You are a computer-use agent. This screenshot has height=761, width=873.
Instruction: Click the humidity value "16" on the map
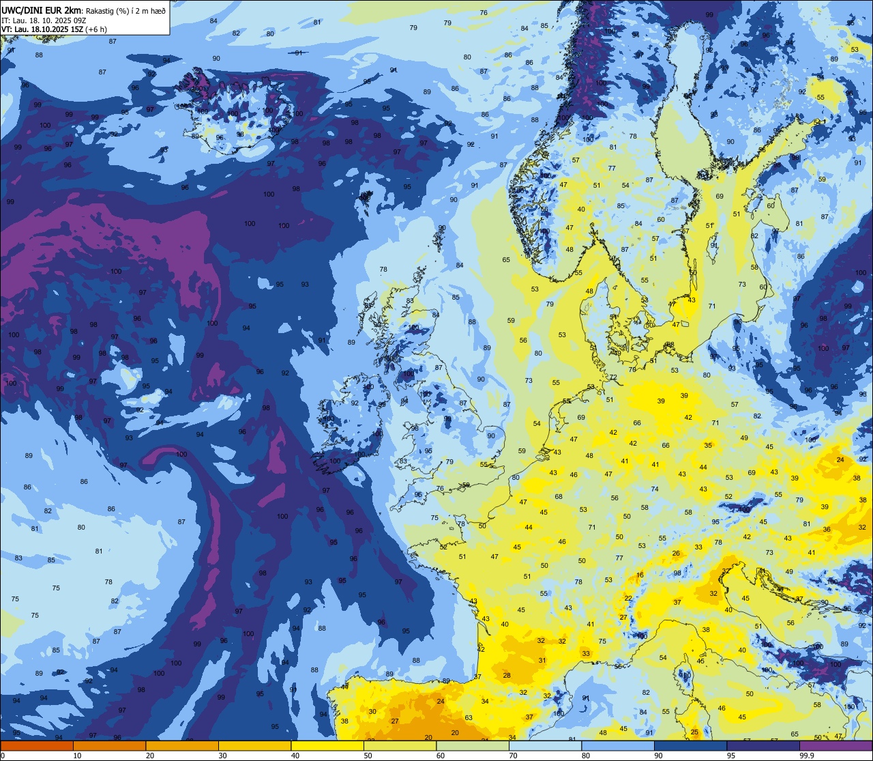pos(640,575)
